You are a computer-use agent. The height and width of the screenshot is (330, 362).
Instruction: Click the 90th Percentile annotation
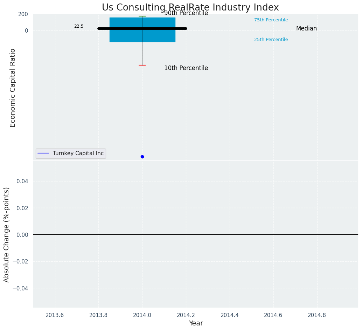click(x=186, y=13)
